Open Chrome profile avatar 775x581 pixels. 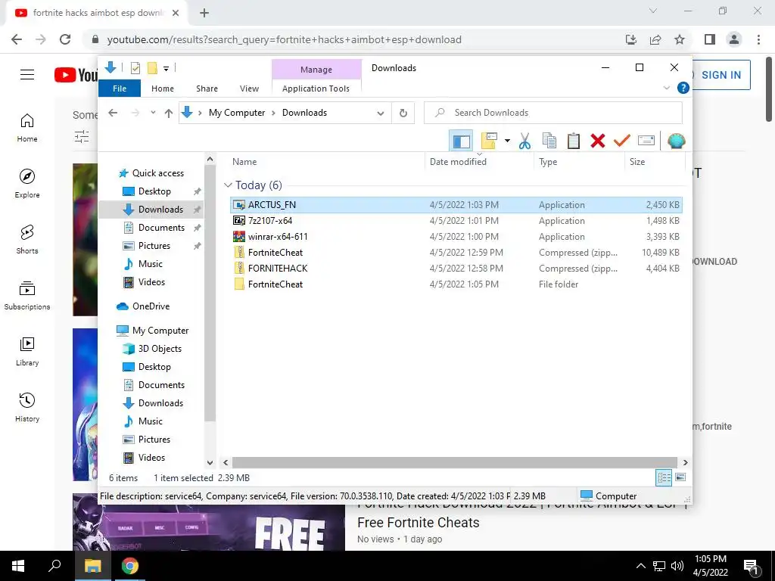click(x=734, y=39)
